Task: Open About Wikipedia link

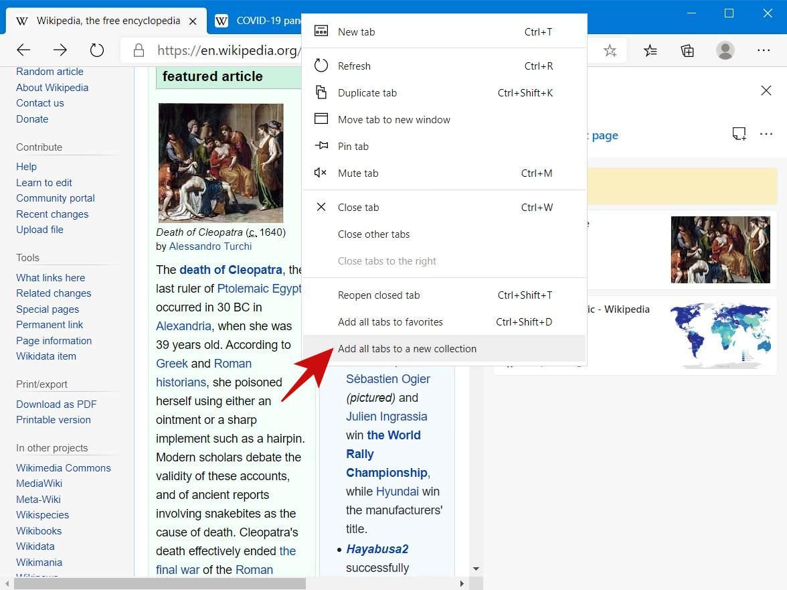Action: coord(52,87)
